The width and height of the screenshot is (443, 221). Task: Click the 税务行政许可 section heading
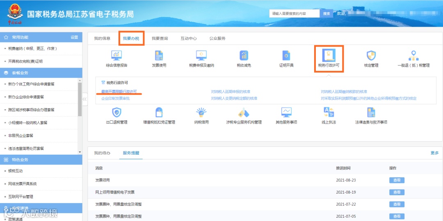[x=117, y=83]
